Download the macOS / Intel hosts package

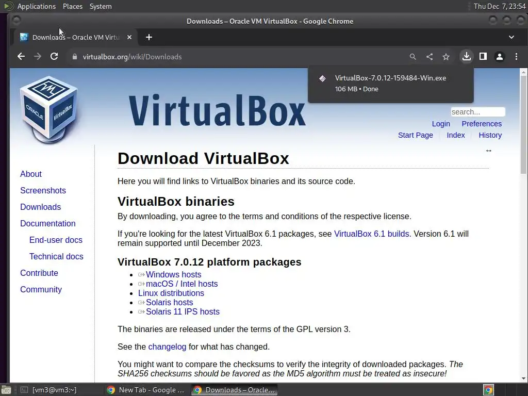(x=181, y=284)
